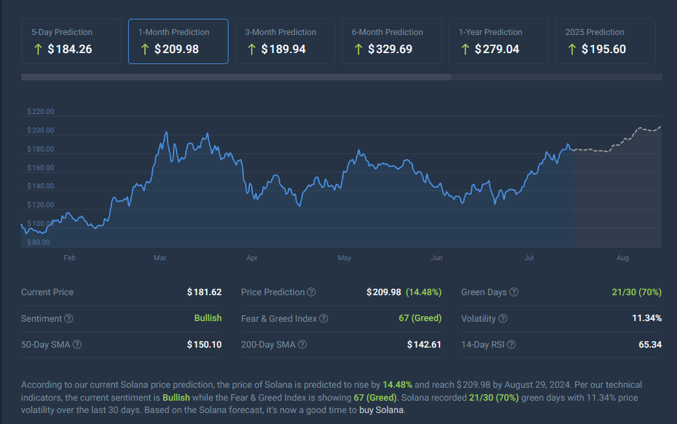
Task: Open the 14-Day RSI help icon
Action: click(511, 344)
